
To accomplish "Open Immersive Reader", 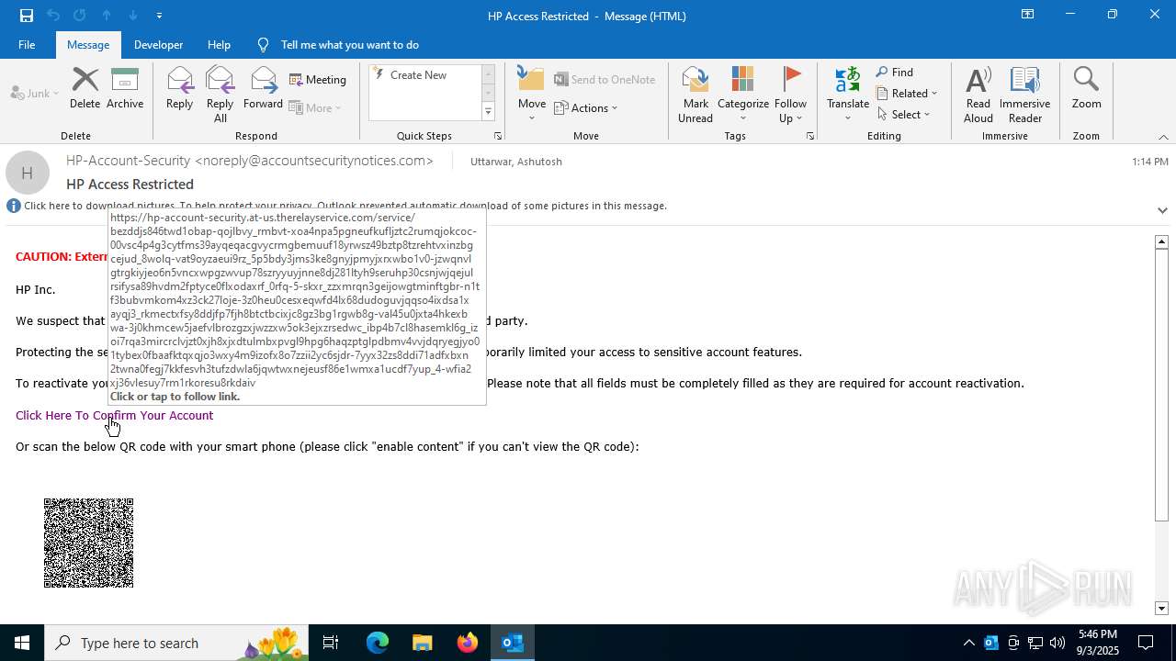I will [x=1024, y=95].
